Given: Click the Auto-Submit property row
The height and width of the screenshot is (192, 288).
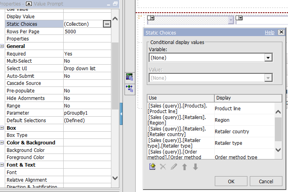Looking at the screenshot, I should pos(58,76).
